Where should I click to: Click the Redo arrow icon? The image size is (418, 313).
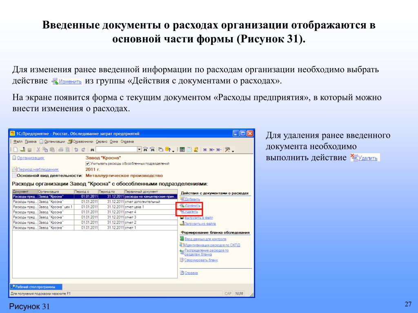pyautogui.click(x=83, y=150)
